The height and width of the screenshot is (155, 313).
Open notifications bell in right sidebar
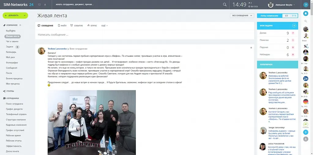pos(305,14)
